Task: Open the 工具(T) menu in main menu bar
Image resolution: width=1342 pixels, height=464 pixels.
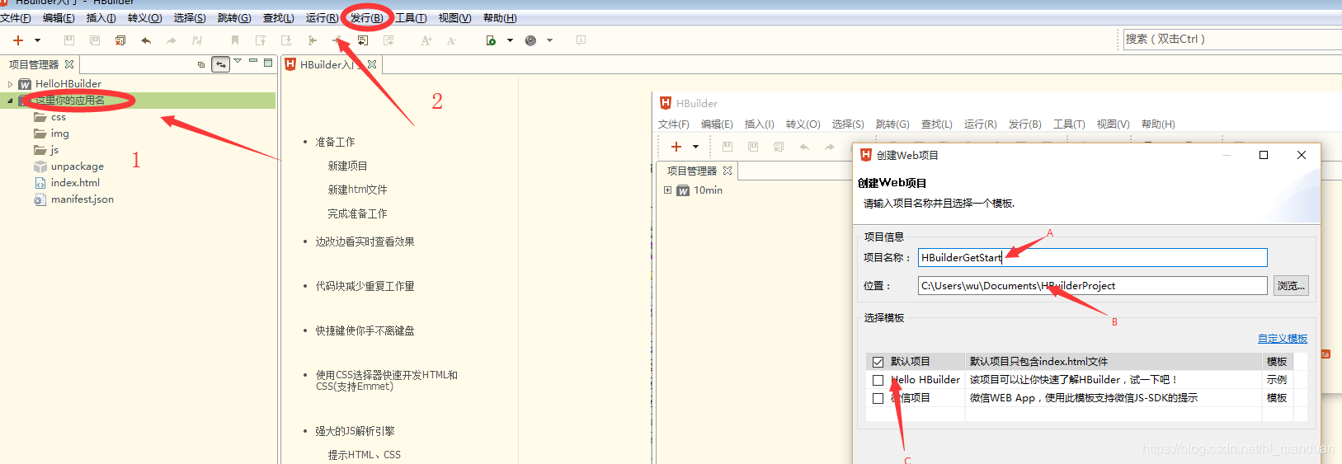Action: [411, 18]
